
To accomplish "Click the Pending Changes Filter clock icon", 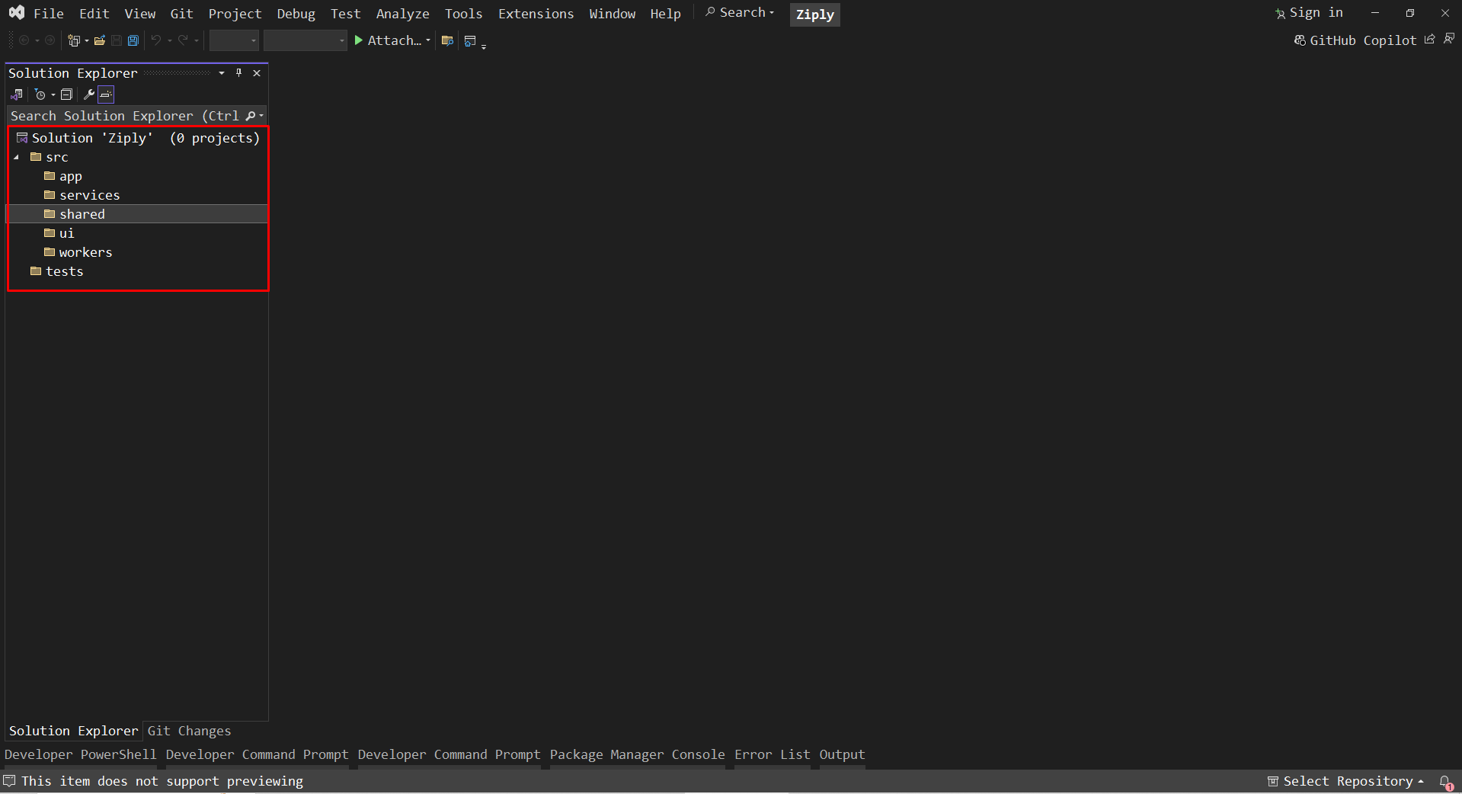I will click(x=40, y=94).
